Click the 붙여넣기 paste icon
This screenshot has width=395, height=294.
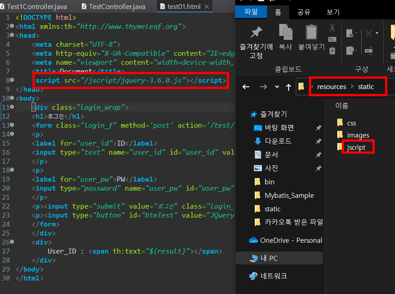tap(312, 32)
